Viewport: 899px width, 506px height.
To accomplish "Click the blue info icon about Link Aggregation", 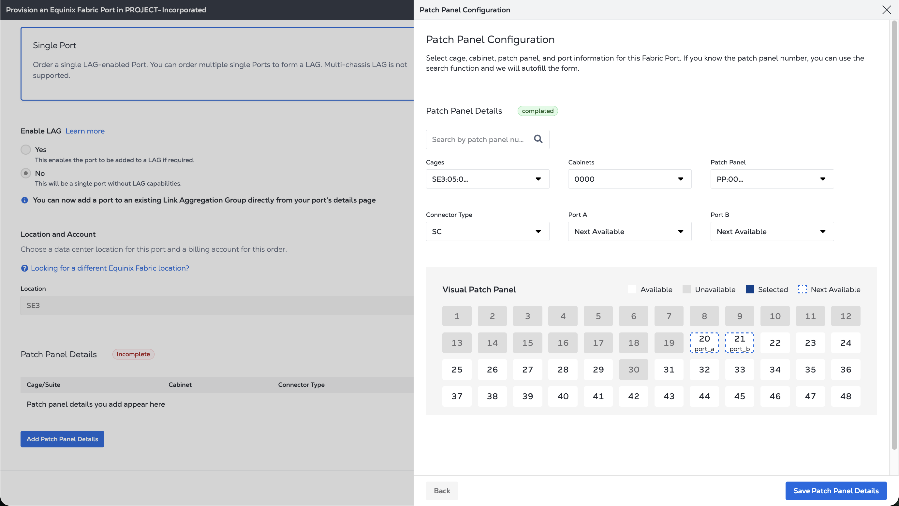I will pyautogui.click(x=24, y=200).
